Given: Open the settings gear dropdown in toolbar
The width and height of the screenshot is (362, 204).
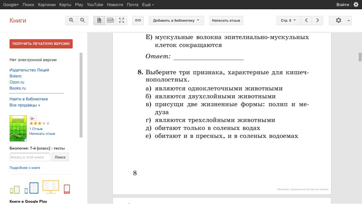Looking at the screenshot, I should coord(340,20).
